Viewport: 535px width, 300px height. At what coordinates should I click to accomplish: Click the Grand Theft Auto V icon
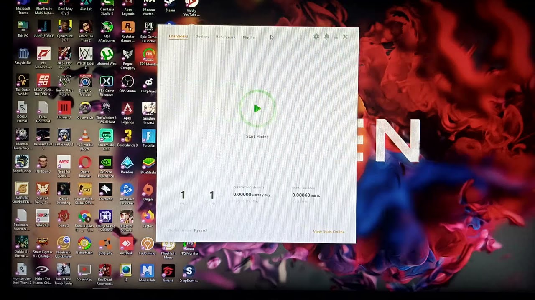pyautogui.click(x=64, y=85)
